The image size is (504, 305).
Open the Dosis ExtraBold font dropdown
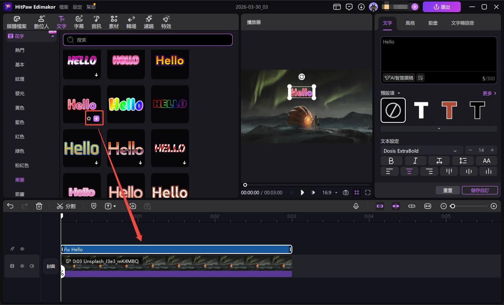tap(421, 151)
